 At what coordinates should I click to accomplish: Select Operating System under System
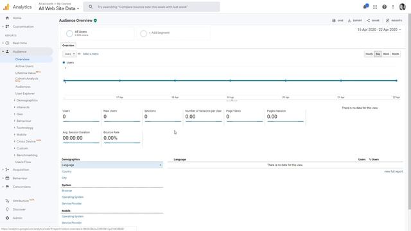click(x=73, y=197)
